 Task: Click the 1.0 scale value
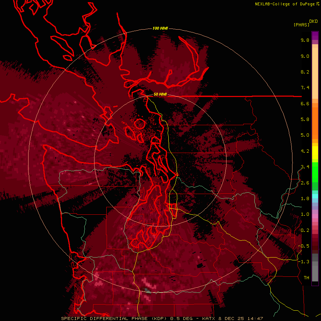click(305, 214)
